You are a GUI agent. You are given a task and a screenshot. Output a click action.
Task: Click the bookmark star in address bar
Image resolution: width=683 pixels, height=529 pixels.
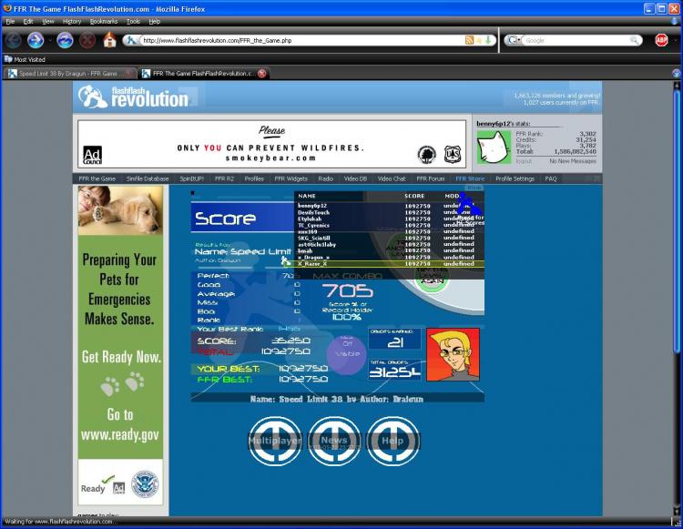click(479, 40)
